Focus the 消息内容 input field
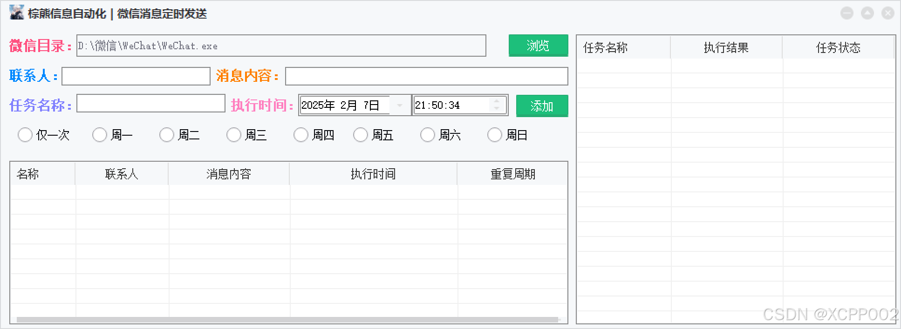This screenshot has height=329, width=901. point(427,76)
